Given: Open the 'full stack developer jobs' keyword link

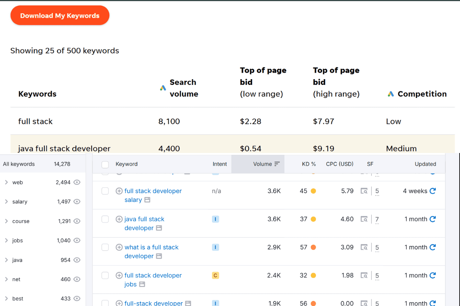Looking at the screenshot, I should point(153,280).
